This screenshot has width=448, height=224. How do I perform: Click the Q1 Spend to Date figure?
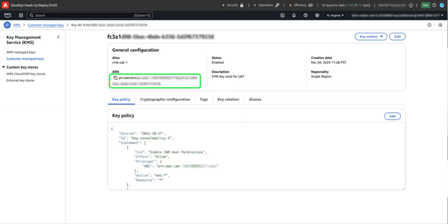point(346,5)
